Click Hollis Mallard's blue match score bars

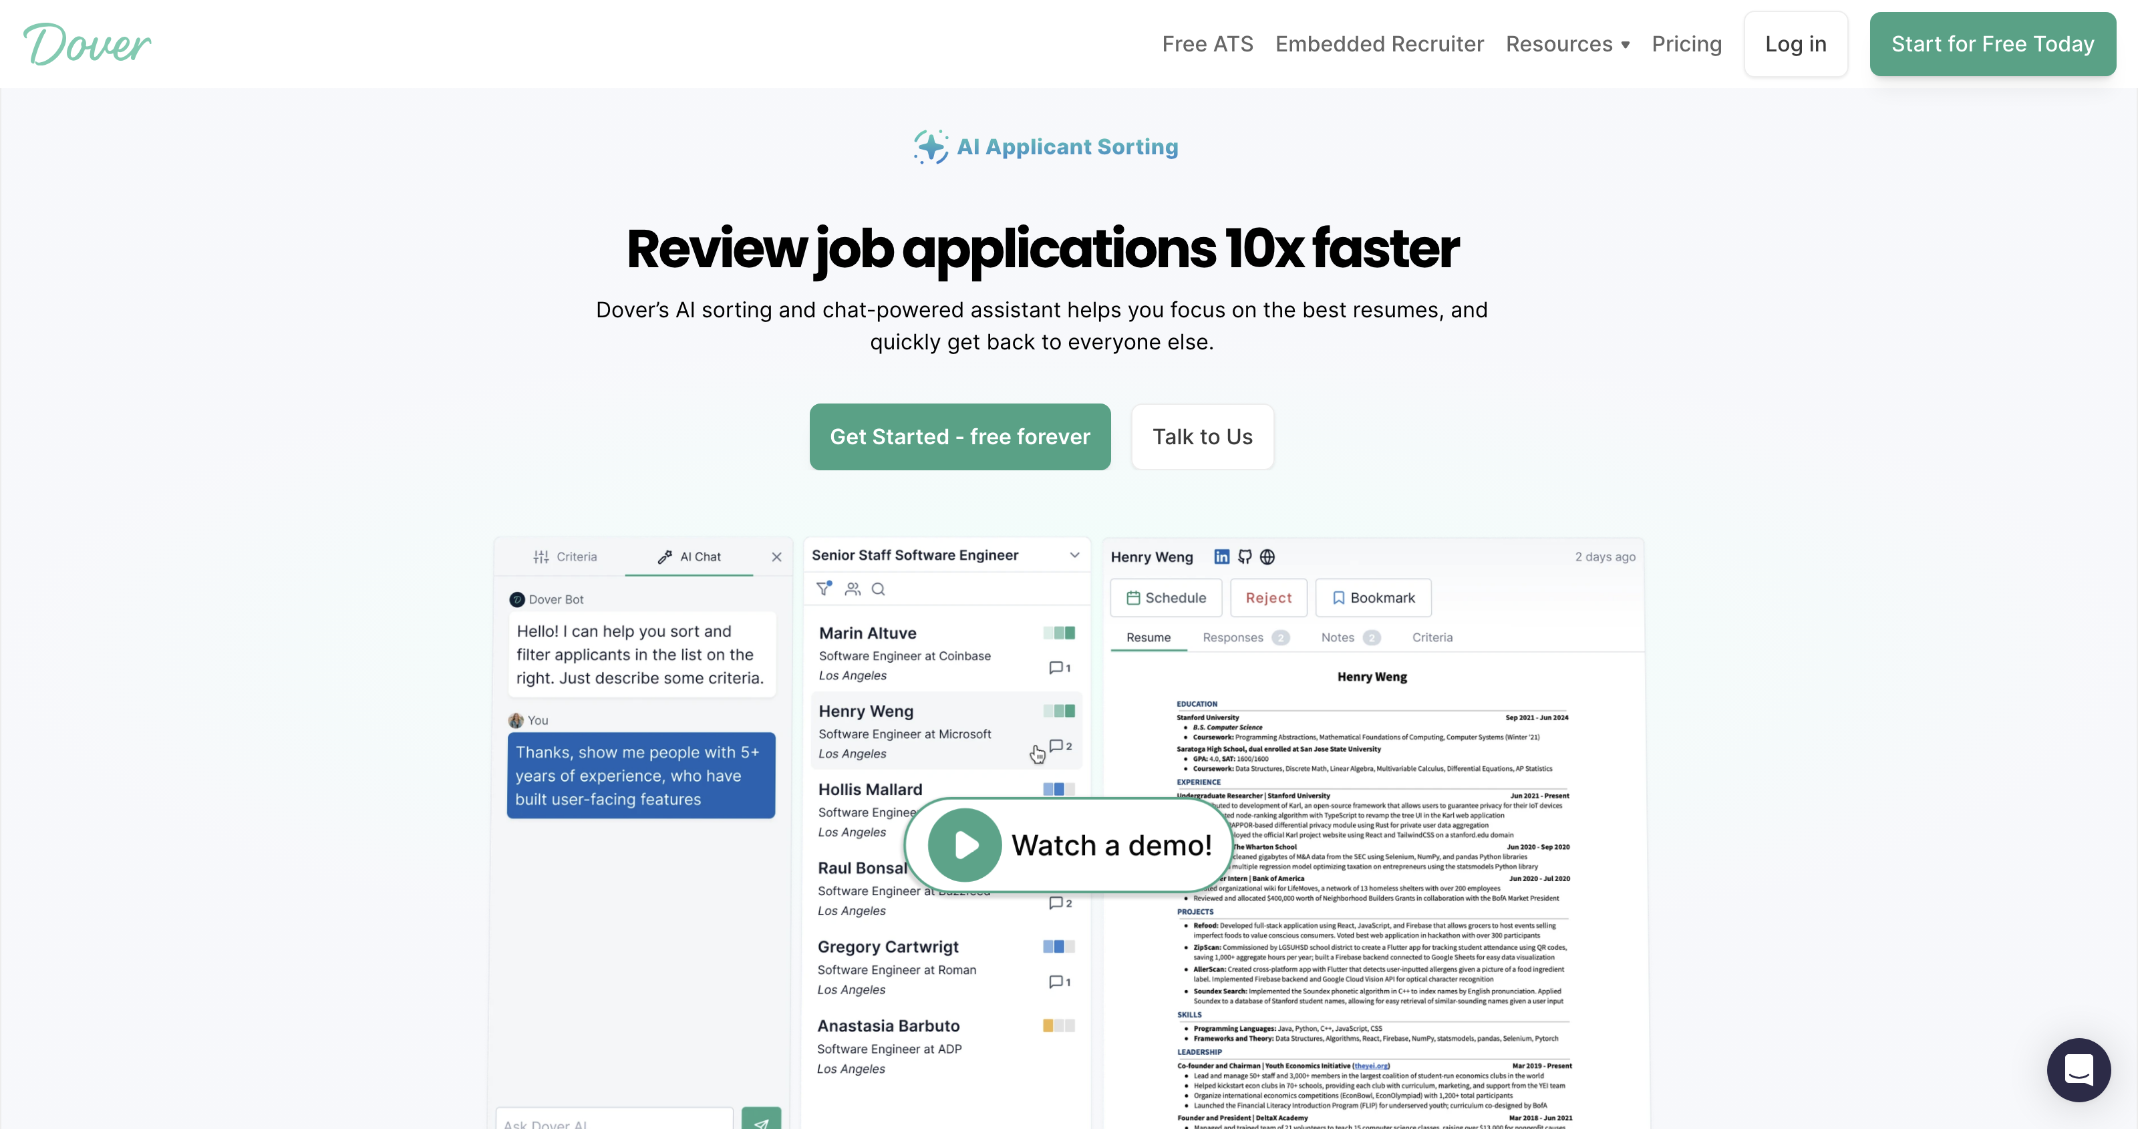(1059, 789)
